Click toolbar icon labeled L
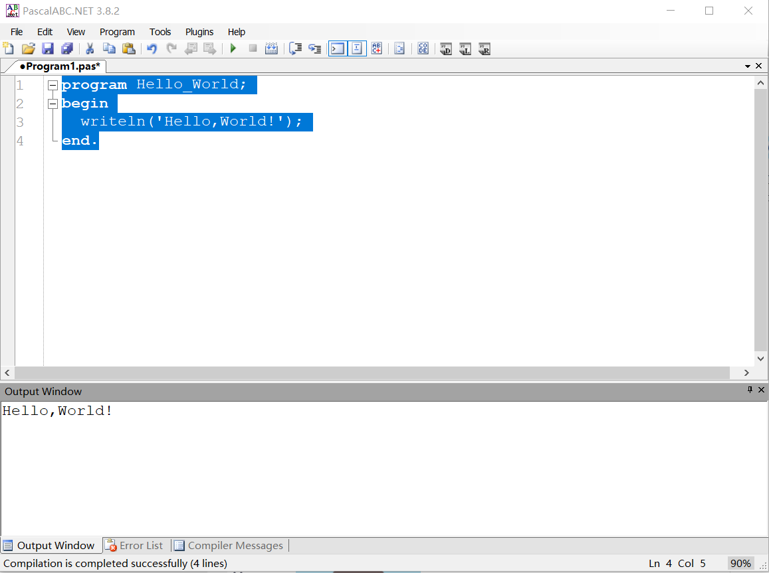769x573 pixels. pos(465,49)
